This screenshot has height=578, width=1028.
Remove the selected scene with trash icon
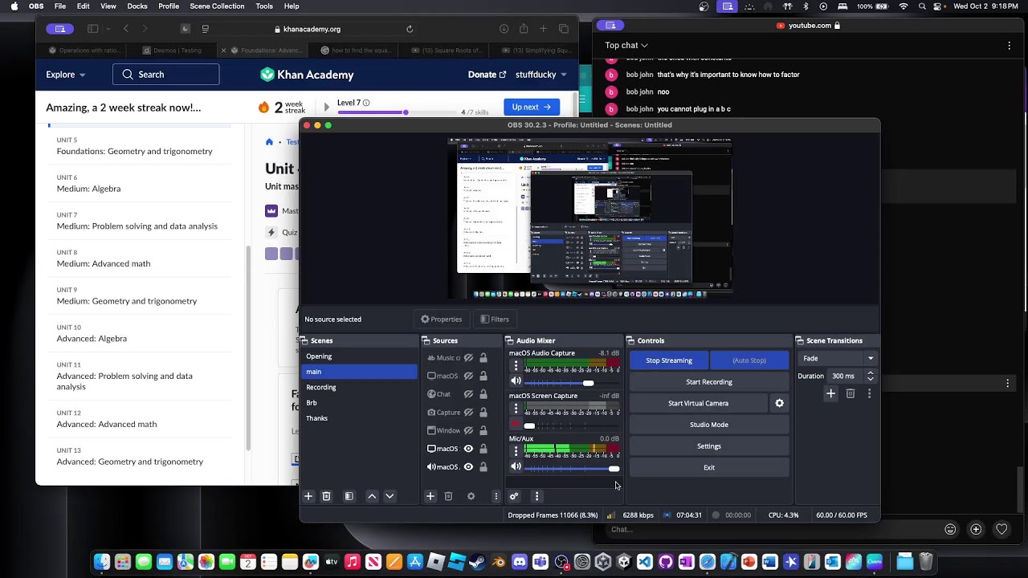click(326, 496)
